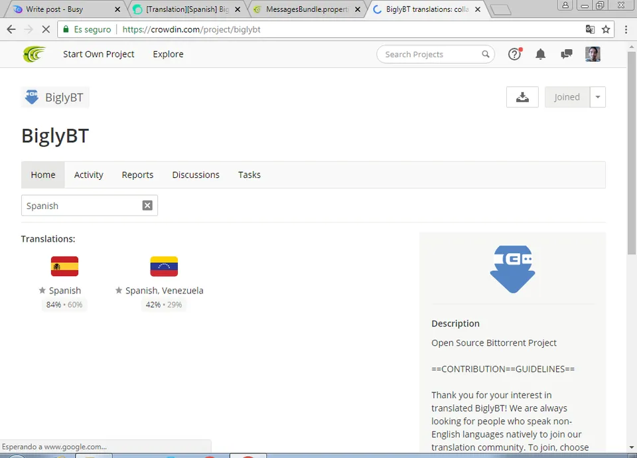Click the scrollbar up arrow
The image size is (637, 458).
[x=631, y=48]
